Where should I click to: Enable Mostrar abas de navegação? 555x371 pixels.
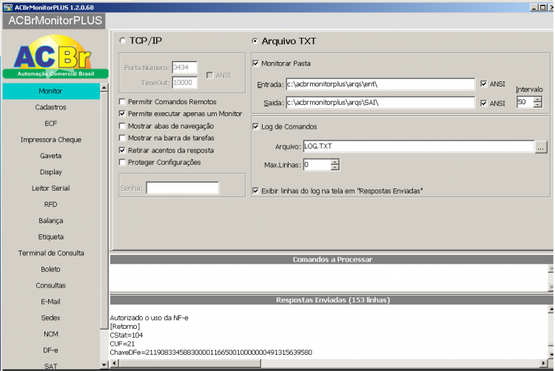[122, 126]
